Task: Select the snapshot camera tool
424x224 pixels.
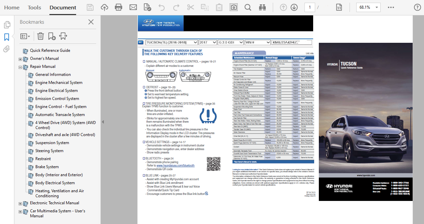Action: [234, 7]
